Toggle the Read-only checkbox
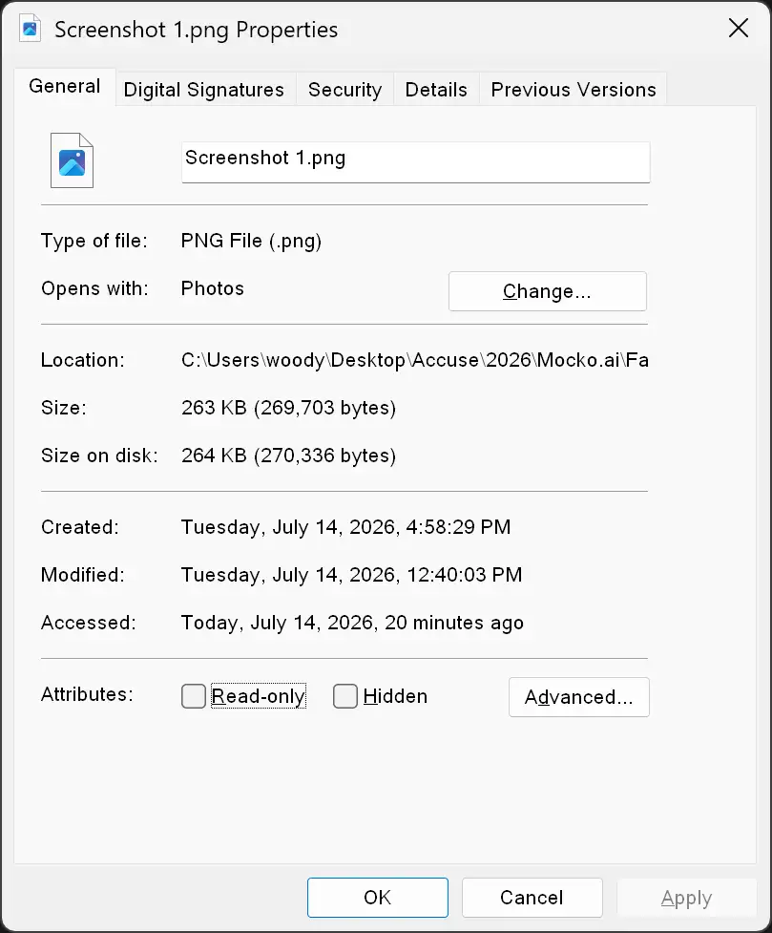The image size is (772, 933). click(x=194, y=695)
